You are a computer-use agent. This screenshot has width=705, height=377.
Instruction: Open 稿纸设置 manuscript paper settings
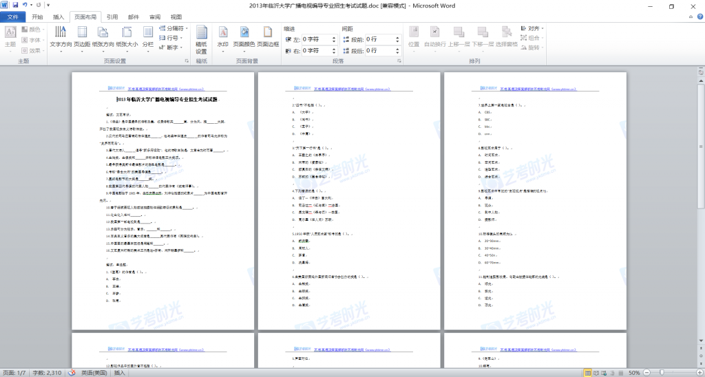click(201, 39)
